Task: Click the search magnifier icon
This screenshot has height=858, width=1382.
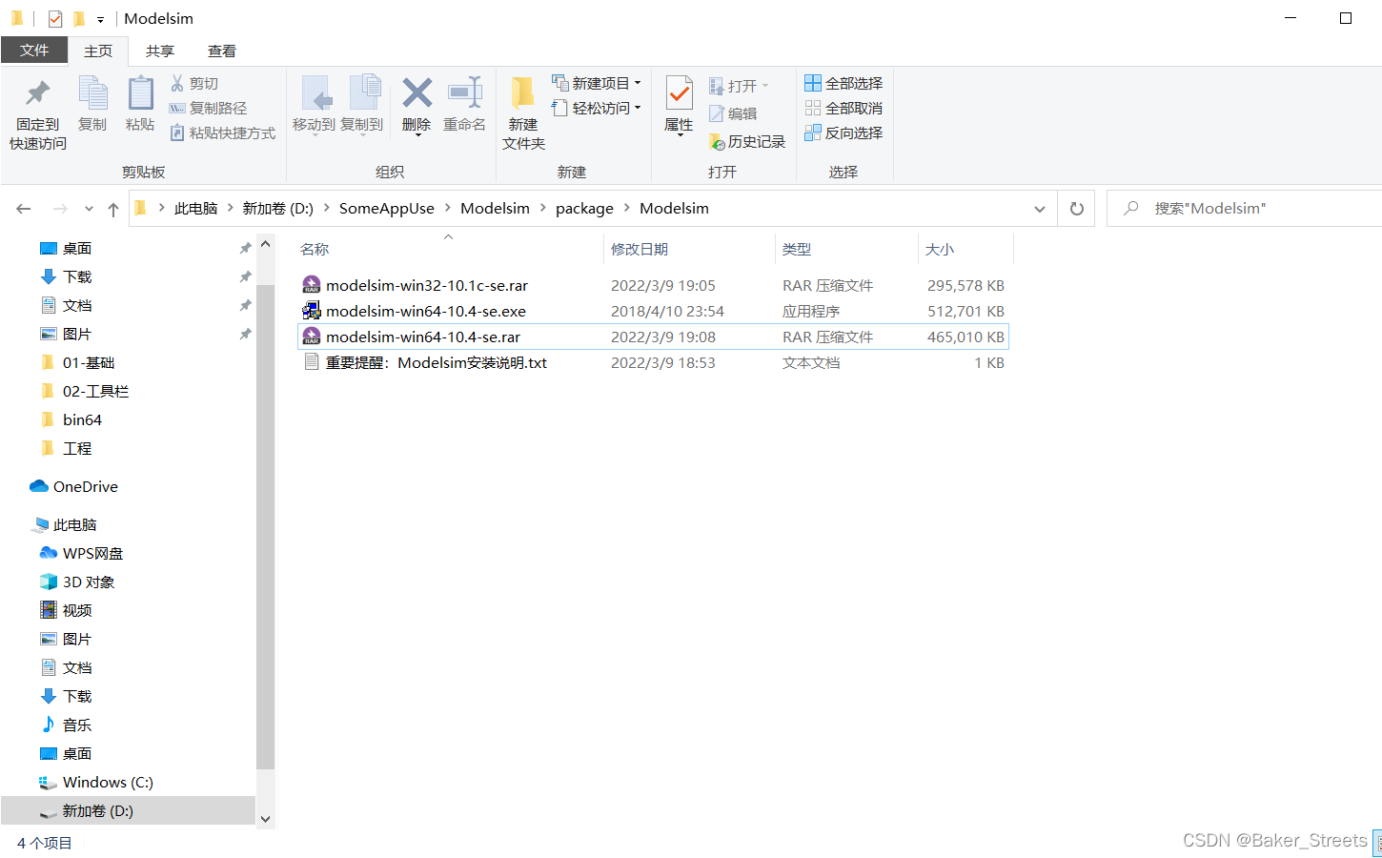Action: point(1131,208)
